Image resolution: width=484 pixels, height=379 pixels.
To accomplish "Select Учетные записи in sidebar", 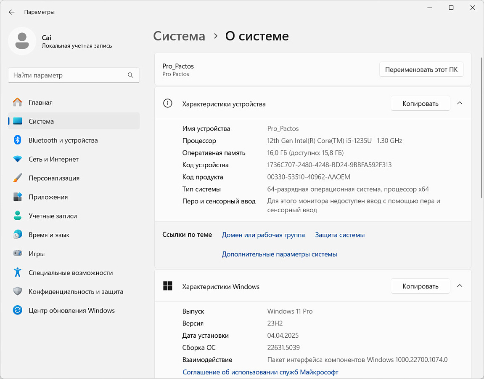I will coord(74,216).
